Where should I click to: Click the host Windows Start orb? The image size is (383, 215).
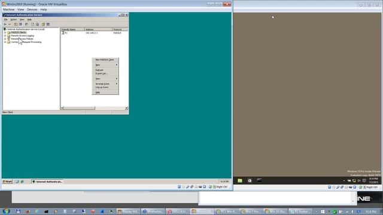pyautogui.click(x=6, y=211)
